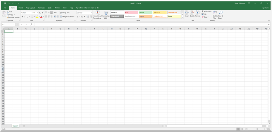Switch to the Page Layout tab
The width and height of the screenshot is (272, 132).
coord(30,8)
